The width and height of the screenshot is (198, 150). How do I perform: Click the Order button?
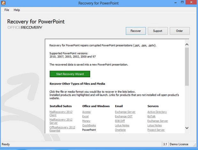[179, 31]
